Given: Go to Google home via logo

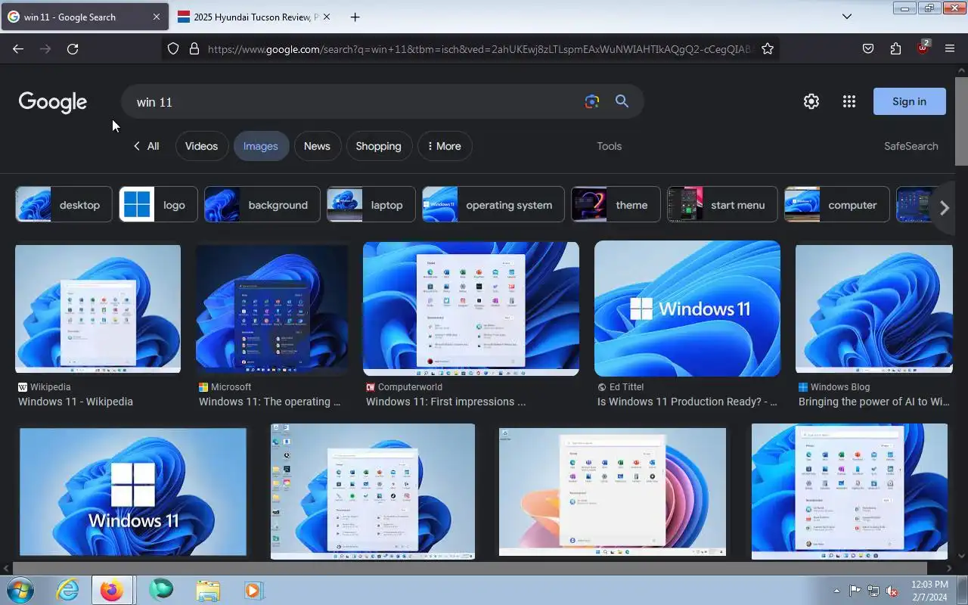Looking at the screenshot, I should pyautogui.click(x=53, y=102).
